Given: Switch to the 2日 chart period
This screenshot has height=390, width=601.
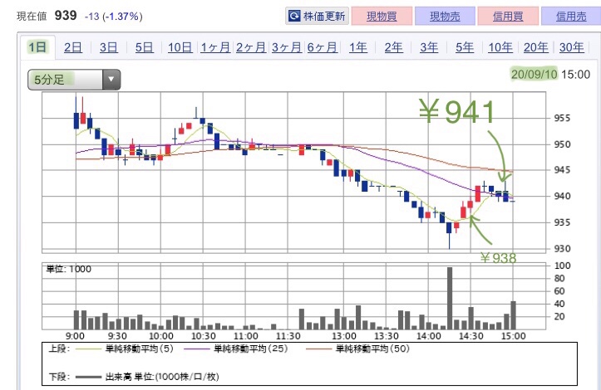Looking at the screenshot, I should [73, 47].
